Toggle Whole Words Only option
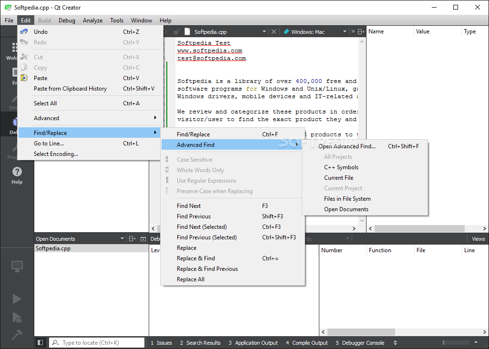 232,170
